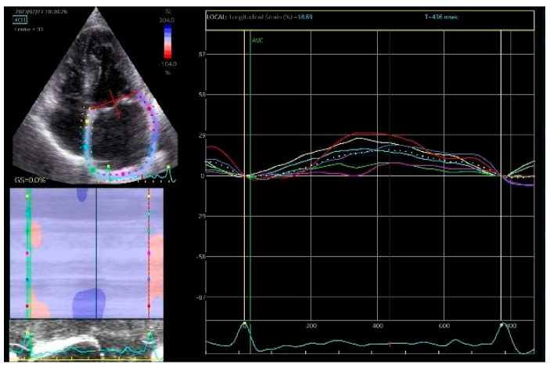Select the cyan segment dot on left wall

pyautogui.click(x=86, y=146)
